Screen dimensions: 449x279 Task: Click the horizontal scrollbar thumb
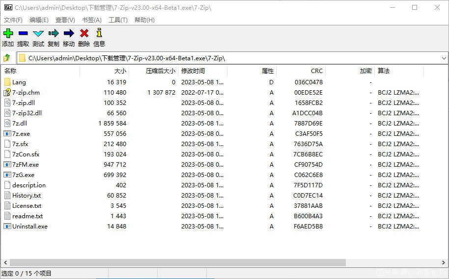178,262
